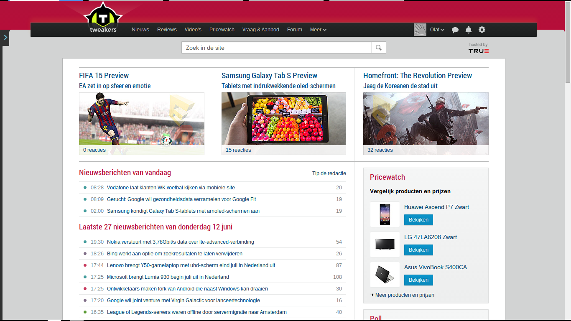Click the search magnifier button
This screenshot has width=571, height=321.
click(379, 48)
